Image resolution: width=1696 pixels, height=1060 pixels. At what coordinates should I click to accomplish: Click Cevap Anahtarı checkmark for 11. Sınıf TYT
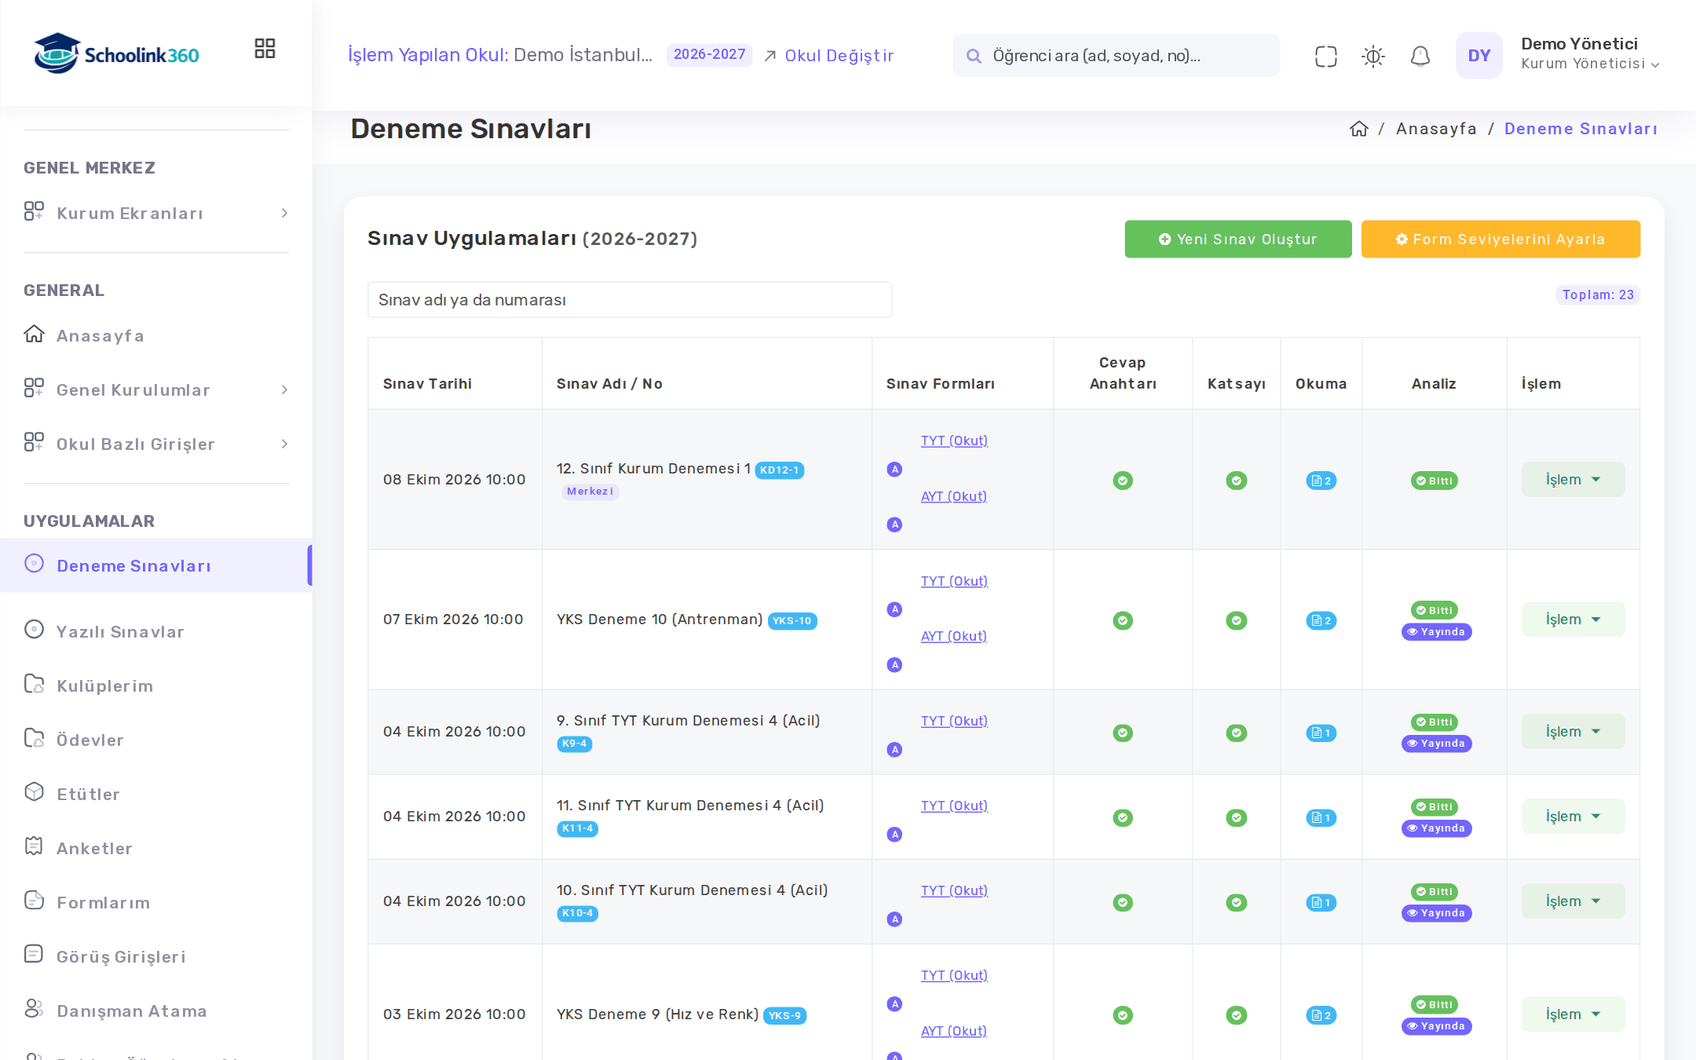[1123, 817]
